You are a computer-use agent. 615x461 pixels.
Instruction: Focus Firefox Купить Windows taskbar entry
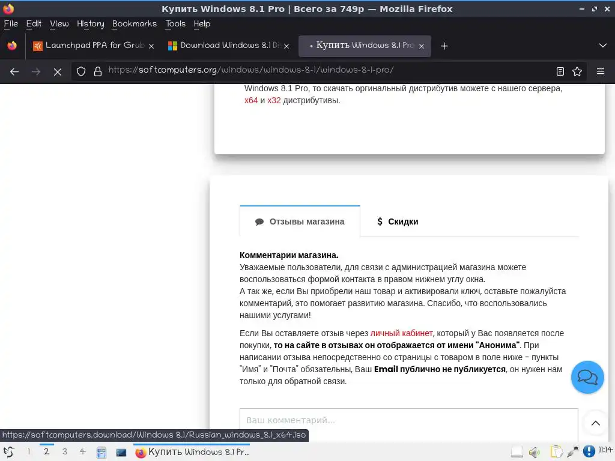[192, 452]
